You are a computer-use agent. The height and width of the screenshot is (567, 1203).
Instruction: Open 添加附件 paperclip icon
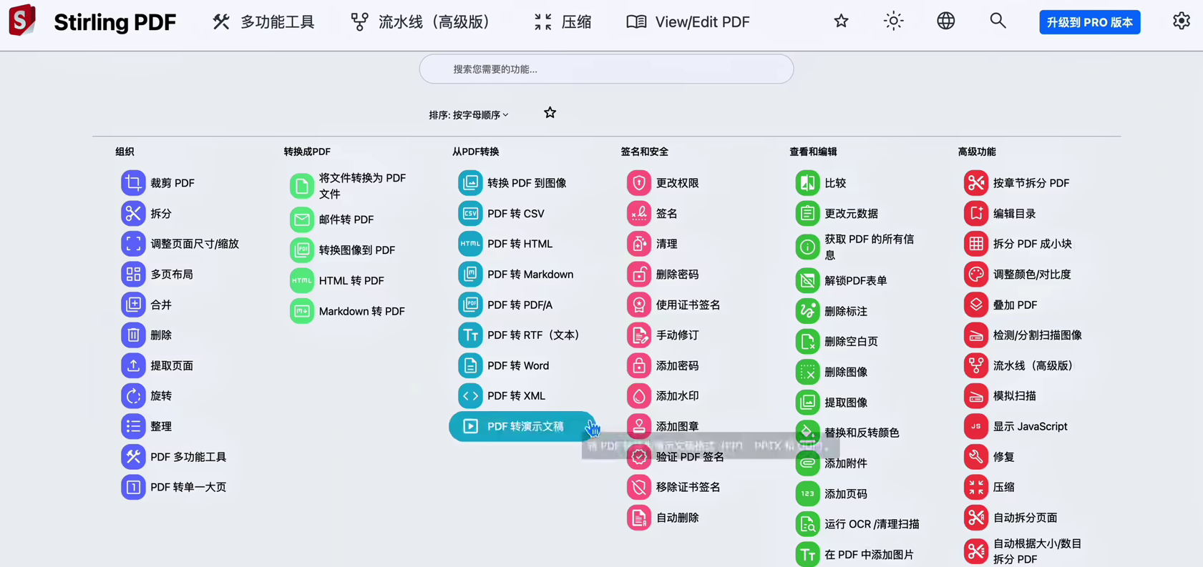tap(807, 463)
